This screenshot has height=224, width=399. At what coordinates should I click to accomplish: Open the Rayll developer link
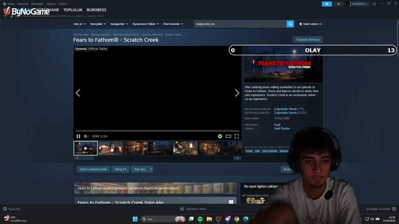click(277, 125)
